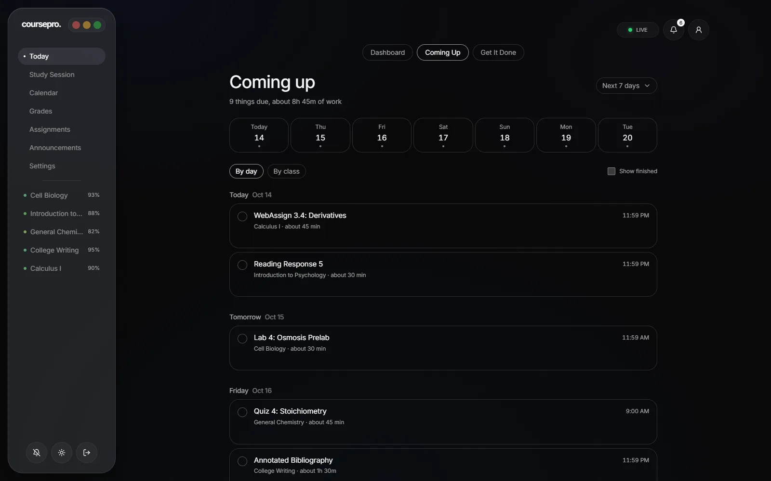Select the Sat 17 day card
The image size is (771, 481).
click(443, 135)
